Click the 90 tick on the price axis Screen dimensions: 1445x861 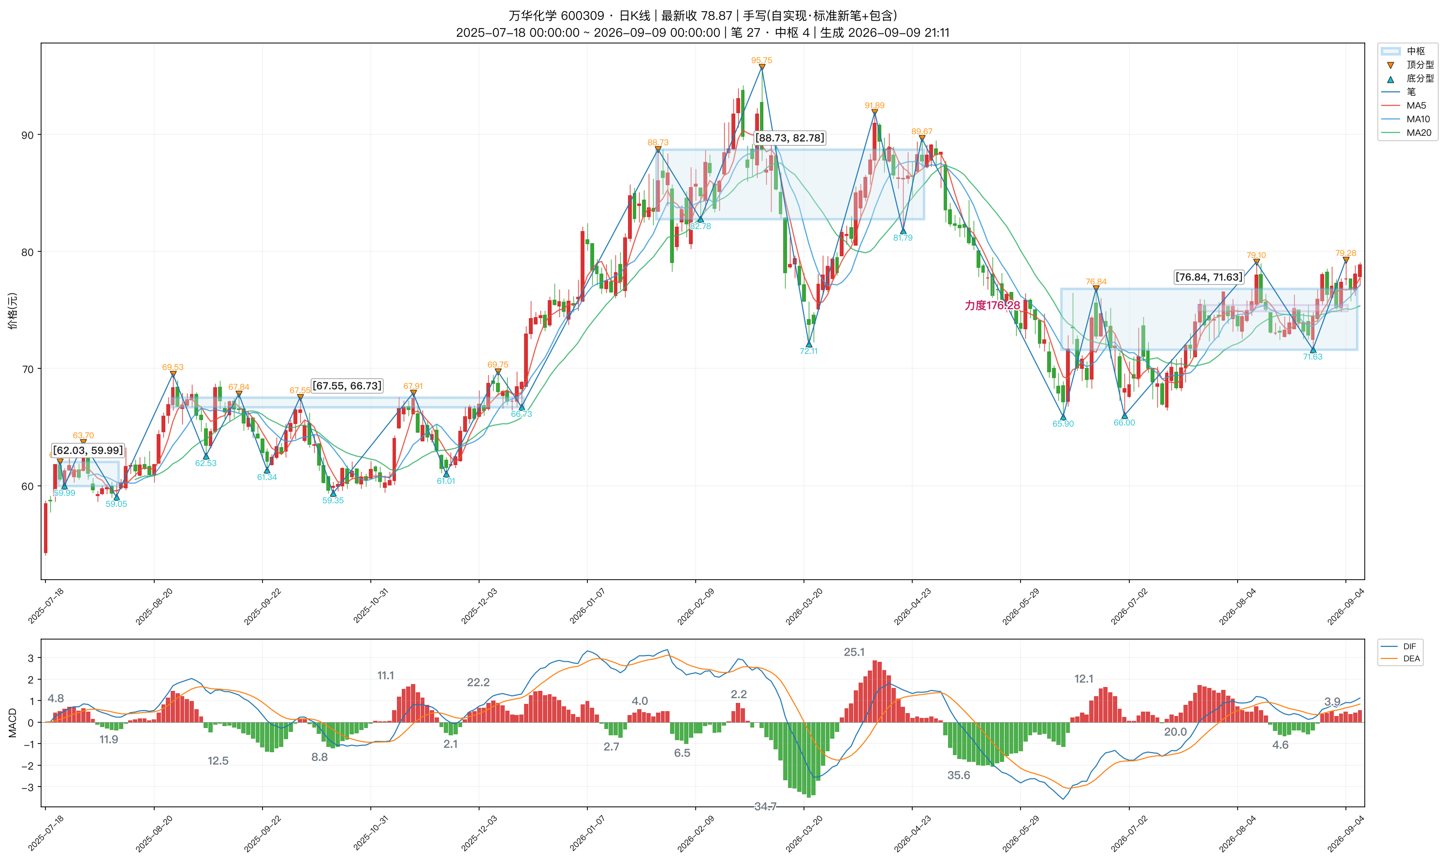tap(27, 134)
